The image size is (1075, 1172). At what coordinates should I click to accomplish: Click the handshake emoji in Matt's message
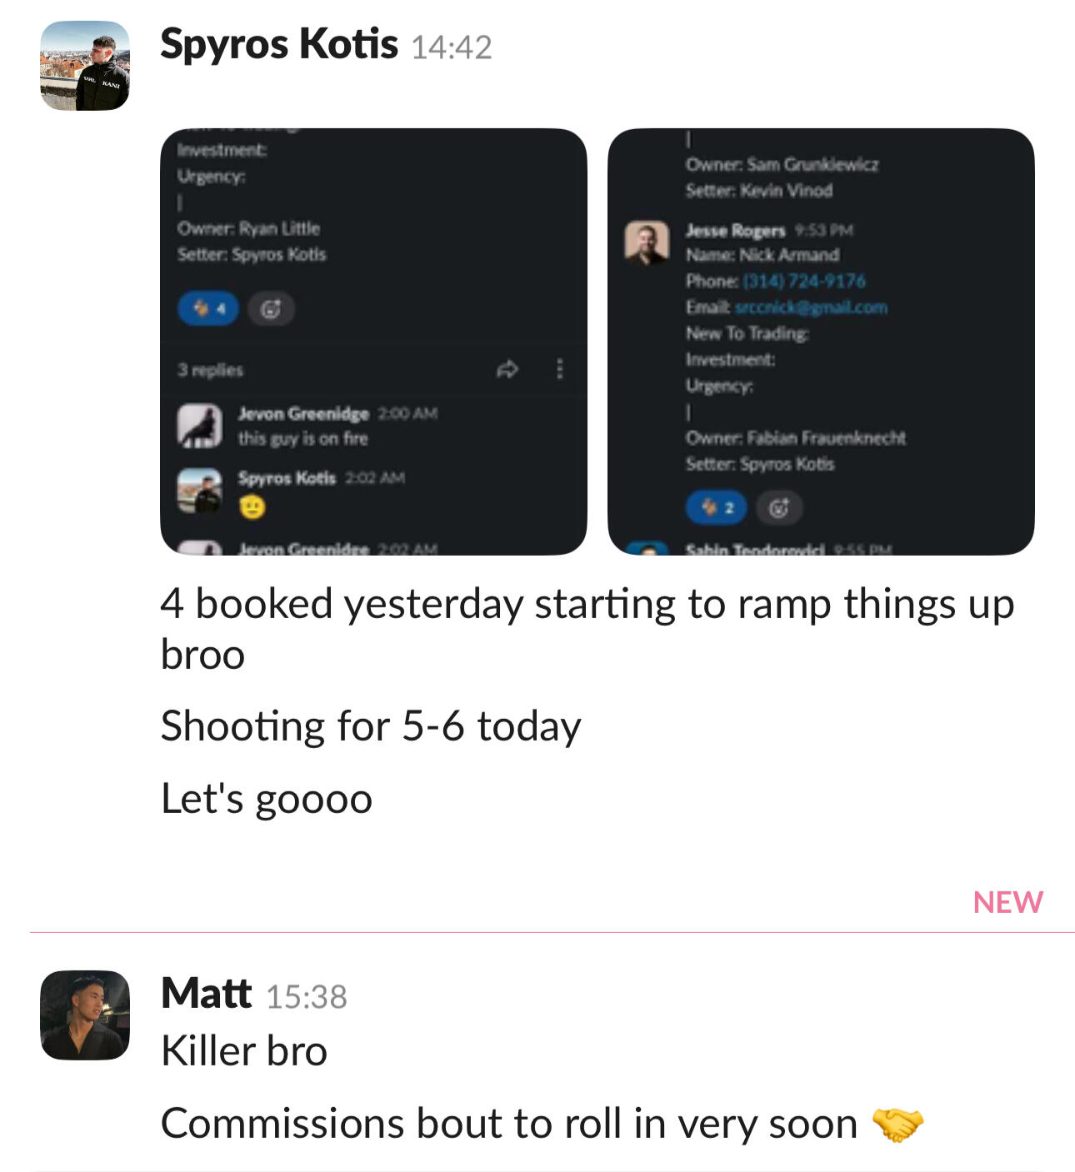point(897,1124)
